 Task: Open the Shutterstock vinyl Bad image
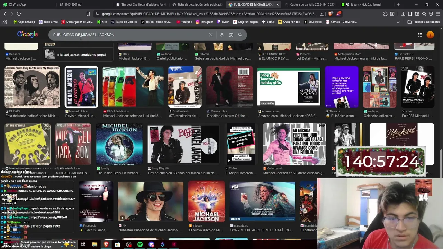(x=185, y=87)
